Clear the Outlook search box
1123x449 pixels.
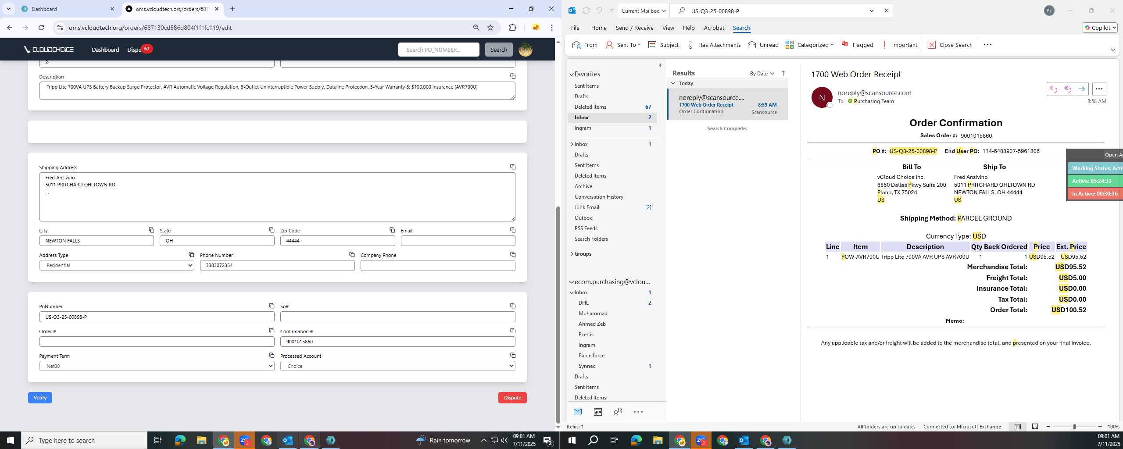point(887,11)
